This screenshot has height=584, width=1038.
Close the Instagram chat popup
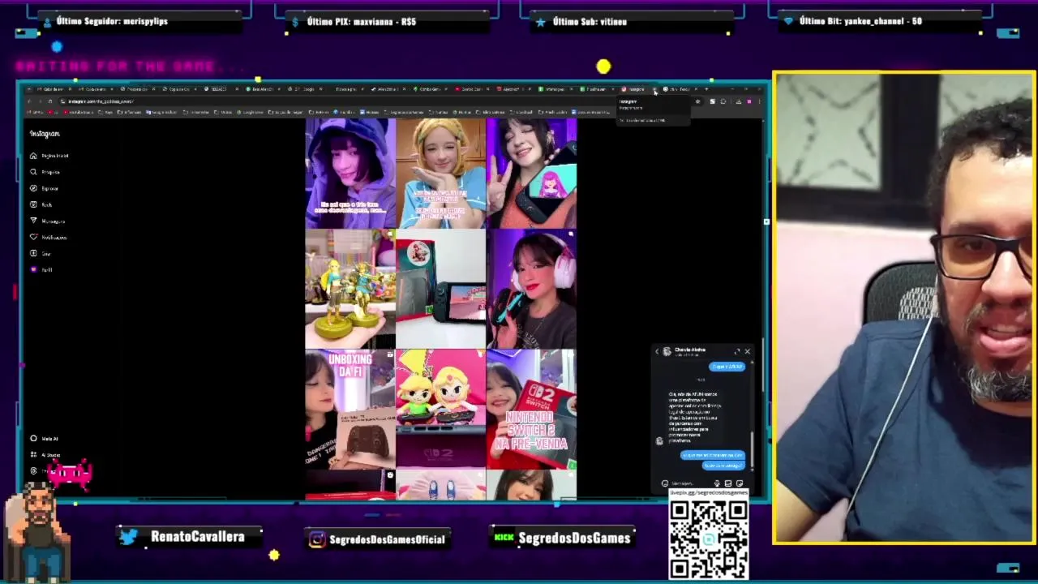[747, 351]
